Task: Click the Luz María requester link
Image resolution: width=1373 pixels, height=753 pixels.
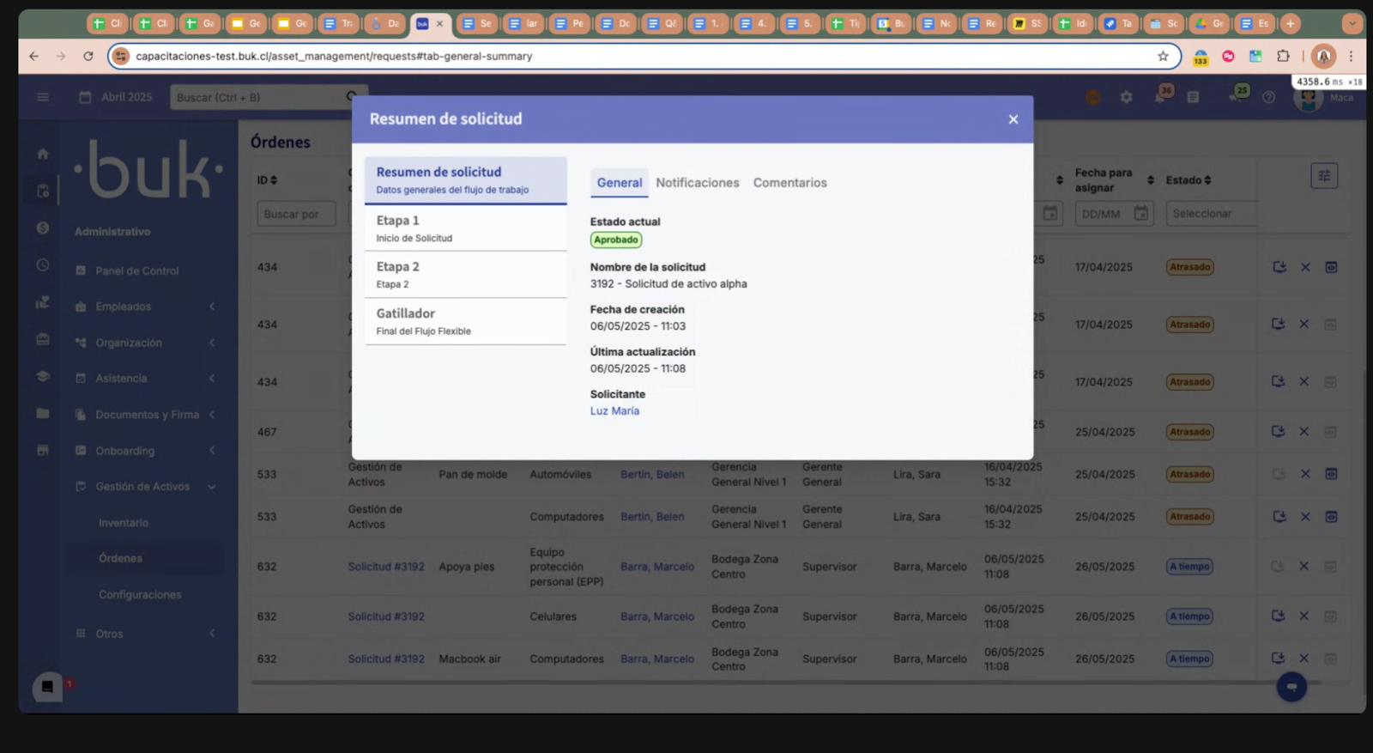Action: [614, 411]
